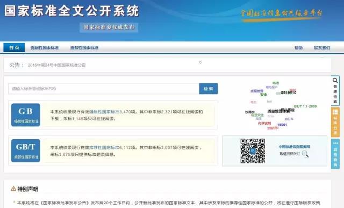
Task: Click the 欢迎扫码关注 text
Action: (290, 154)
